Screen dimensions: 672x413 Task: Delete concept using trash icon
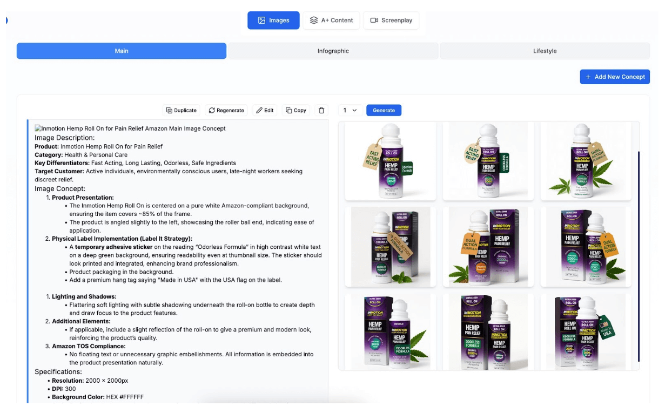tap(322, 110)
